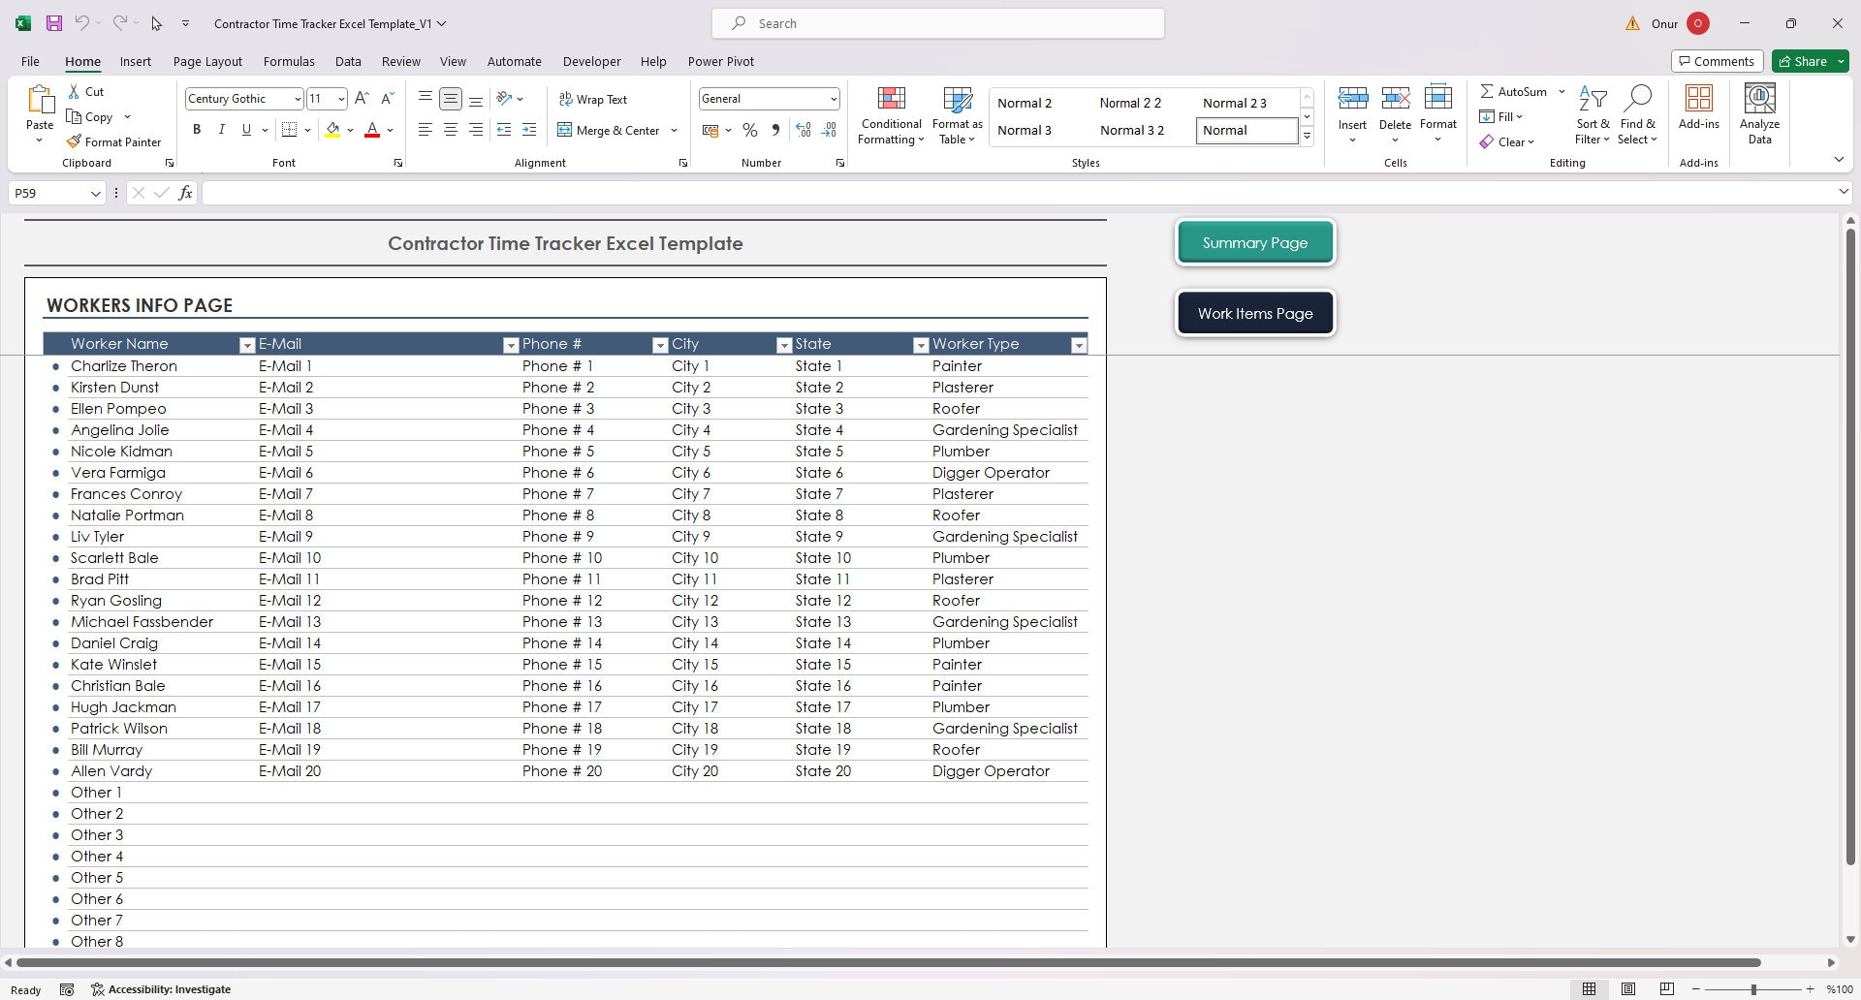Open the General number format dropdown
Image resolution: width=1861 pixels, height=1000 pixels.
coord(834,98)
